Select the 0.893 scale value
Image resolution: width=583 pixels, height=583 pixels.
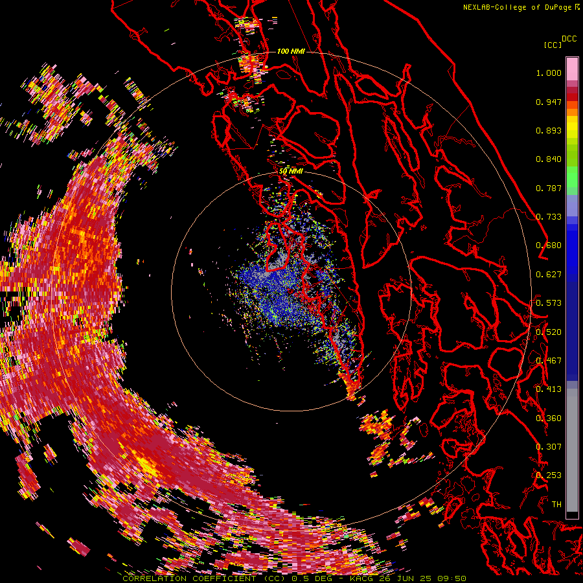549,130
